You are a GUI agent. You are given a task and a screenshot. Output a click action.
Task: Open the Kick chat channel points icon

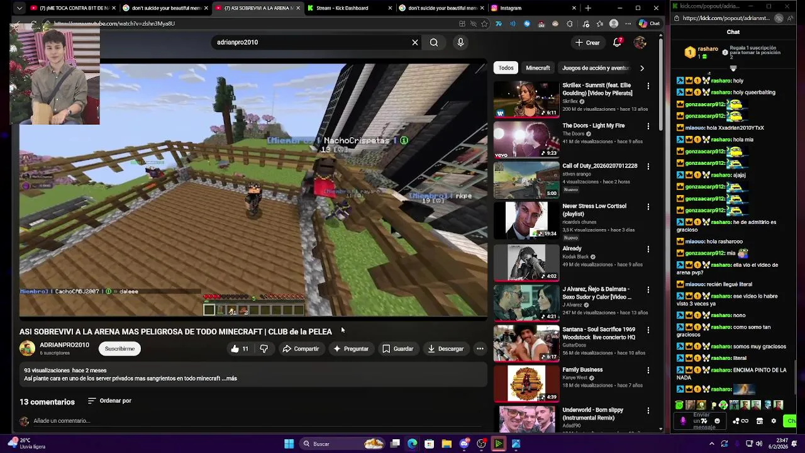736,421
